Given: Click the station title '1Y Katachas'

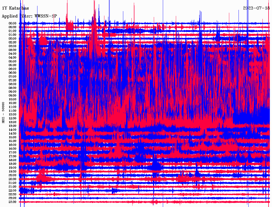Looking at the screenshot, I should pyautogui.click(x=15, y=8).
